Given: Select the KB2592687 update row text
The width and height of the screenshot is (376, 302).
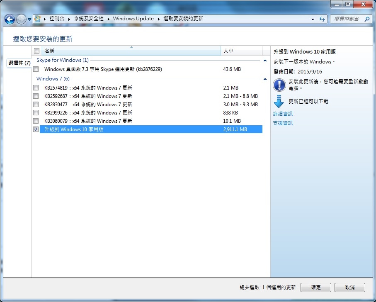Looking at the screenshot, I should (x=88, y=96).
